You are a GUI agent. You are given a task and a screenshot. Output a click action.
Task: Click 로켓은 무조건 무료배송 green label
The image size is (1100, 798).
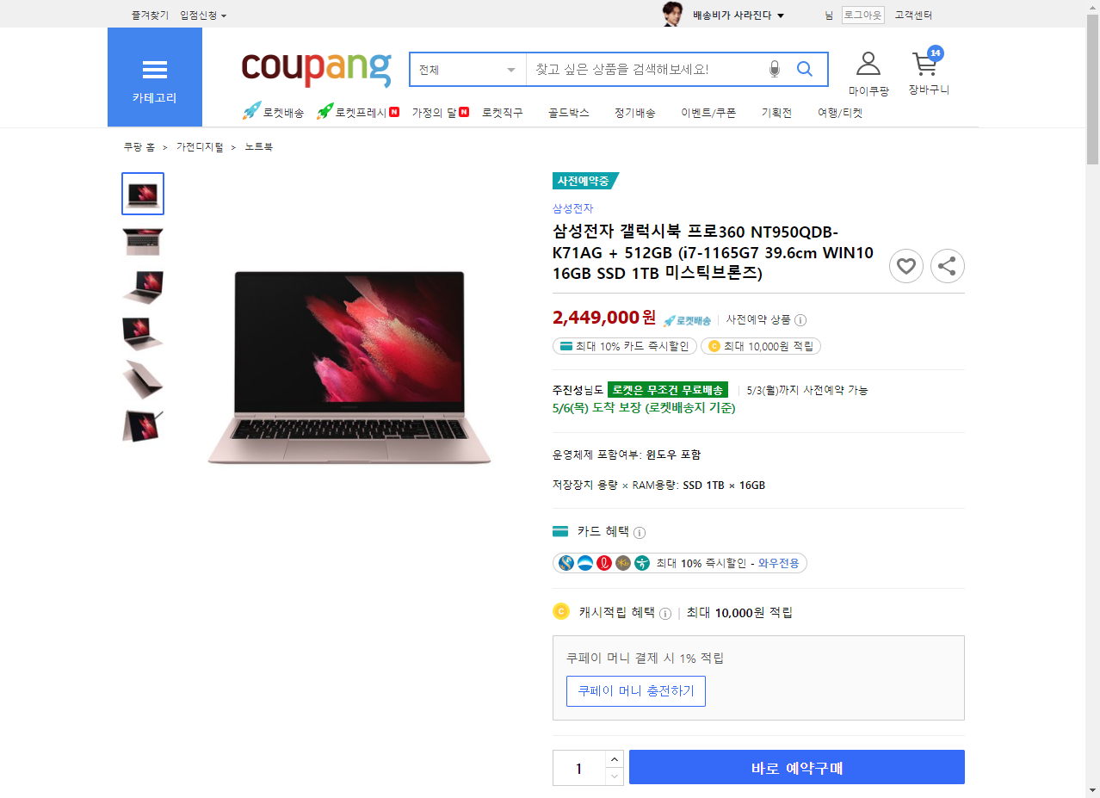668,390
